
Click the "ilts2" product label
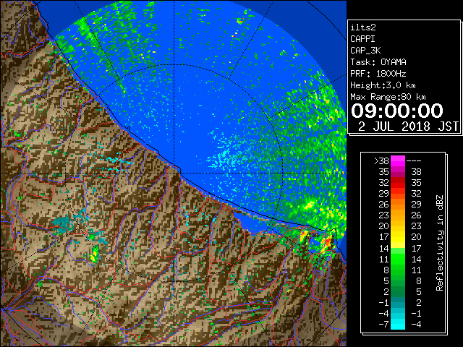(363, 27)
